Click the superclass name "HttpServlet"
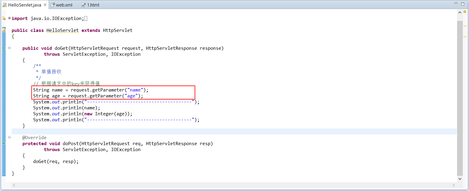Image resolution: width=469 pixels, height=191 pixels. click(x=118, y=30)
